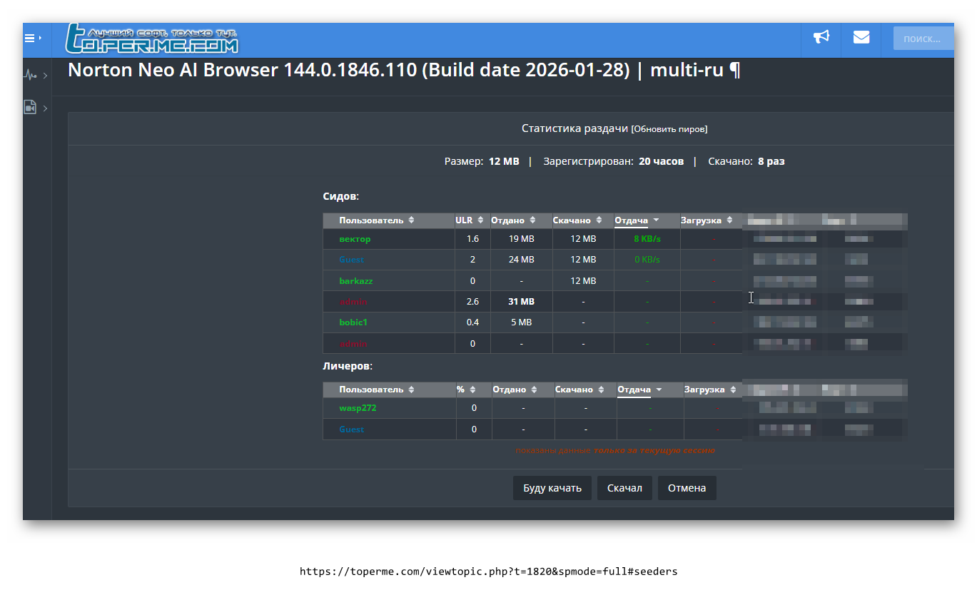The height and width of the screenshot is (600, 977).
Task: Click the Размер: 12 MB text
Action: click(x=482, y=161)
